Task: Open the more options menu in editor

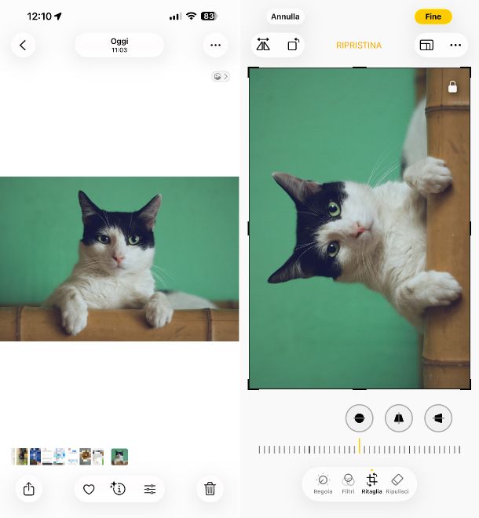Action: pos(455,46)
